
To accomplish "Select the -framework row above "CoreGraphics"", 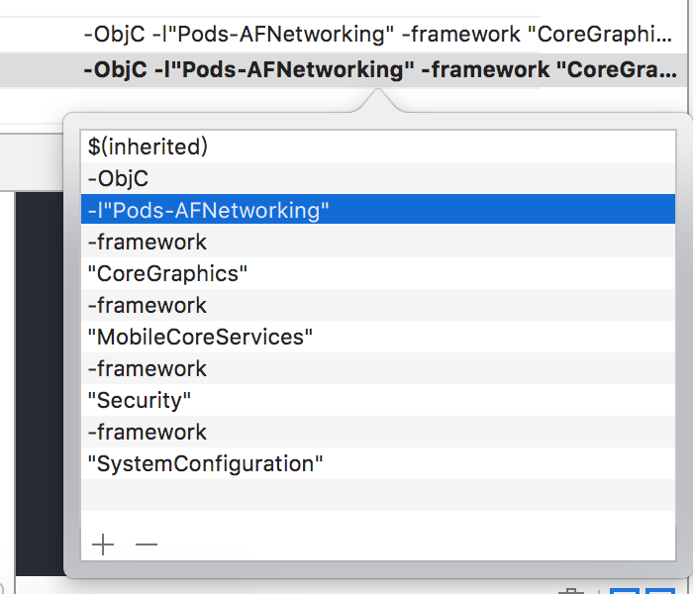I will tap(378, 242).
